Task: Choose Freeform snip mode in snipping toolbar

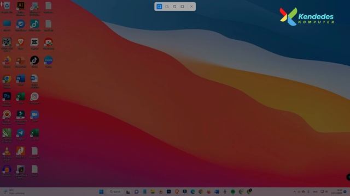Action: point(167,7)
